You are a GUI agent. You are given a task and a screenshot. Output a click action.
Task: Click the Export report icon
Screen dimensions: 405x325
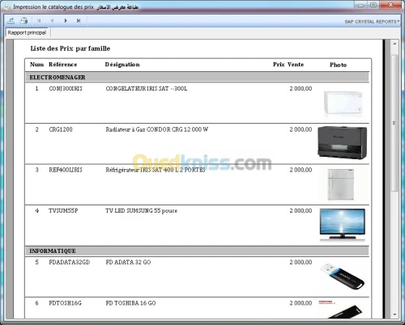pyautogui.click(x=11, y=20)
